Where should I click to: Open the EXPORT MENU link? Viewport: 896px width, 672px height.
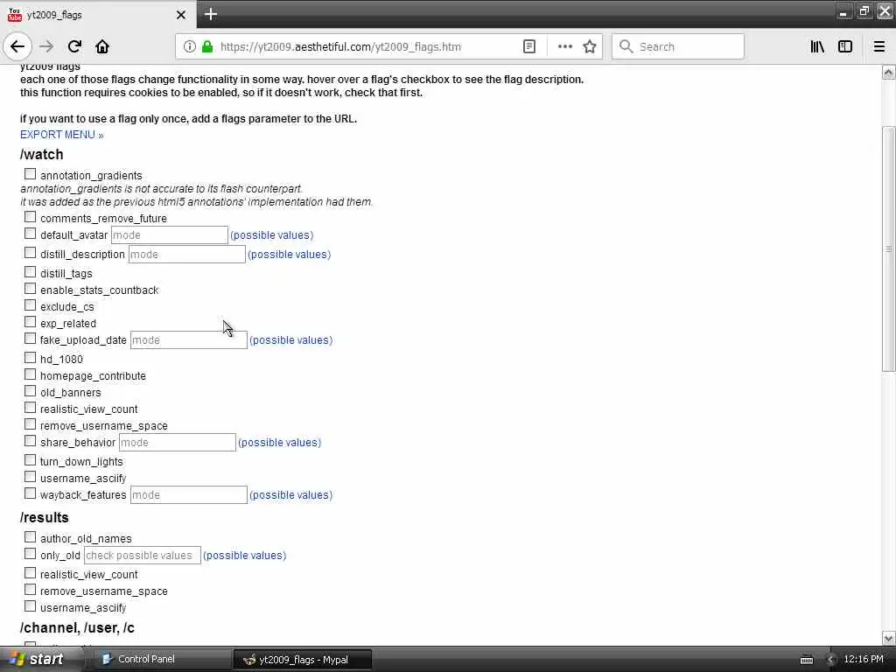tap(62, 135)
